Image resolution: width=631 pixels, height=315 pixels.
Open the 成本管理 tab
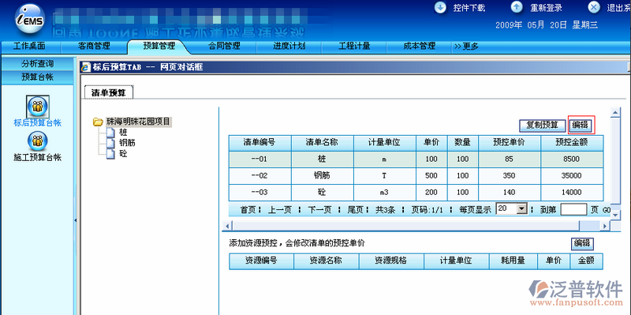(x=420, y=46)
